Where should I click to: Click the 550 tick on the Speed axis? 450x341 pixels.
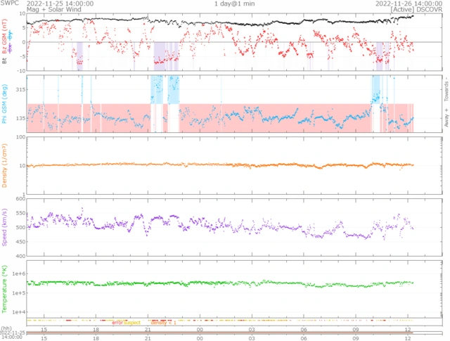point(20,213)
